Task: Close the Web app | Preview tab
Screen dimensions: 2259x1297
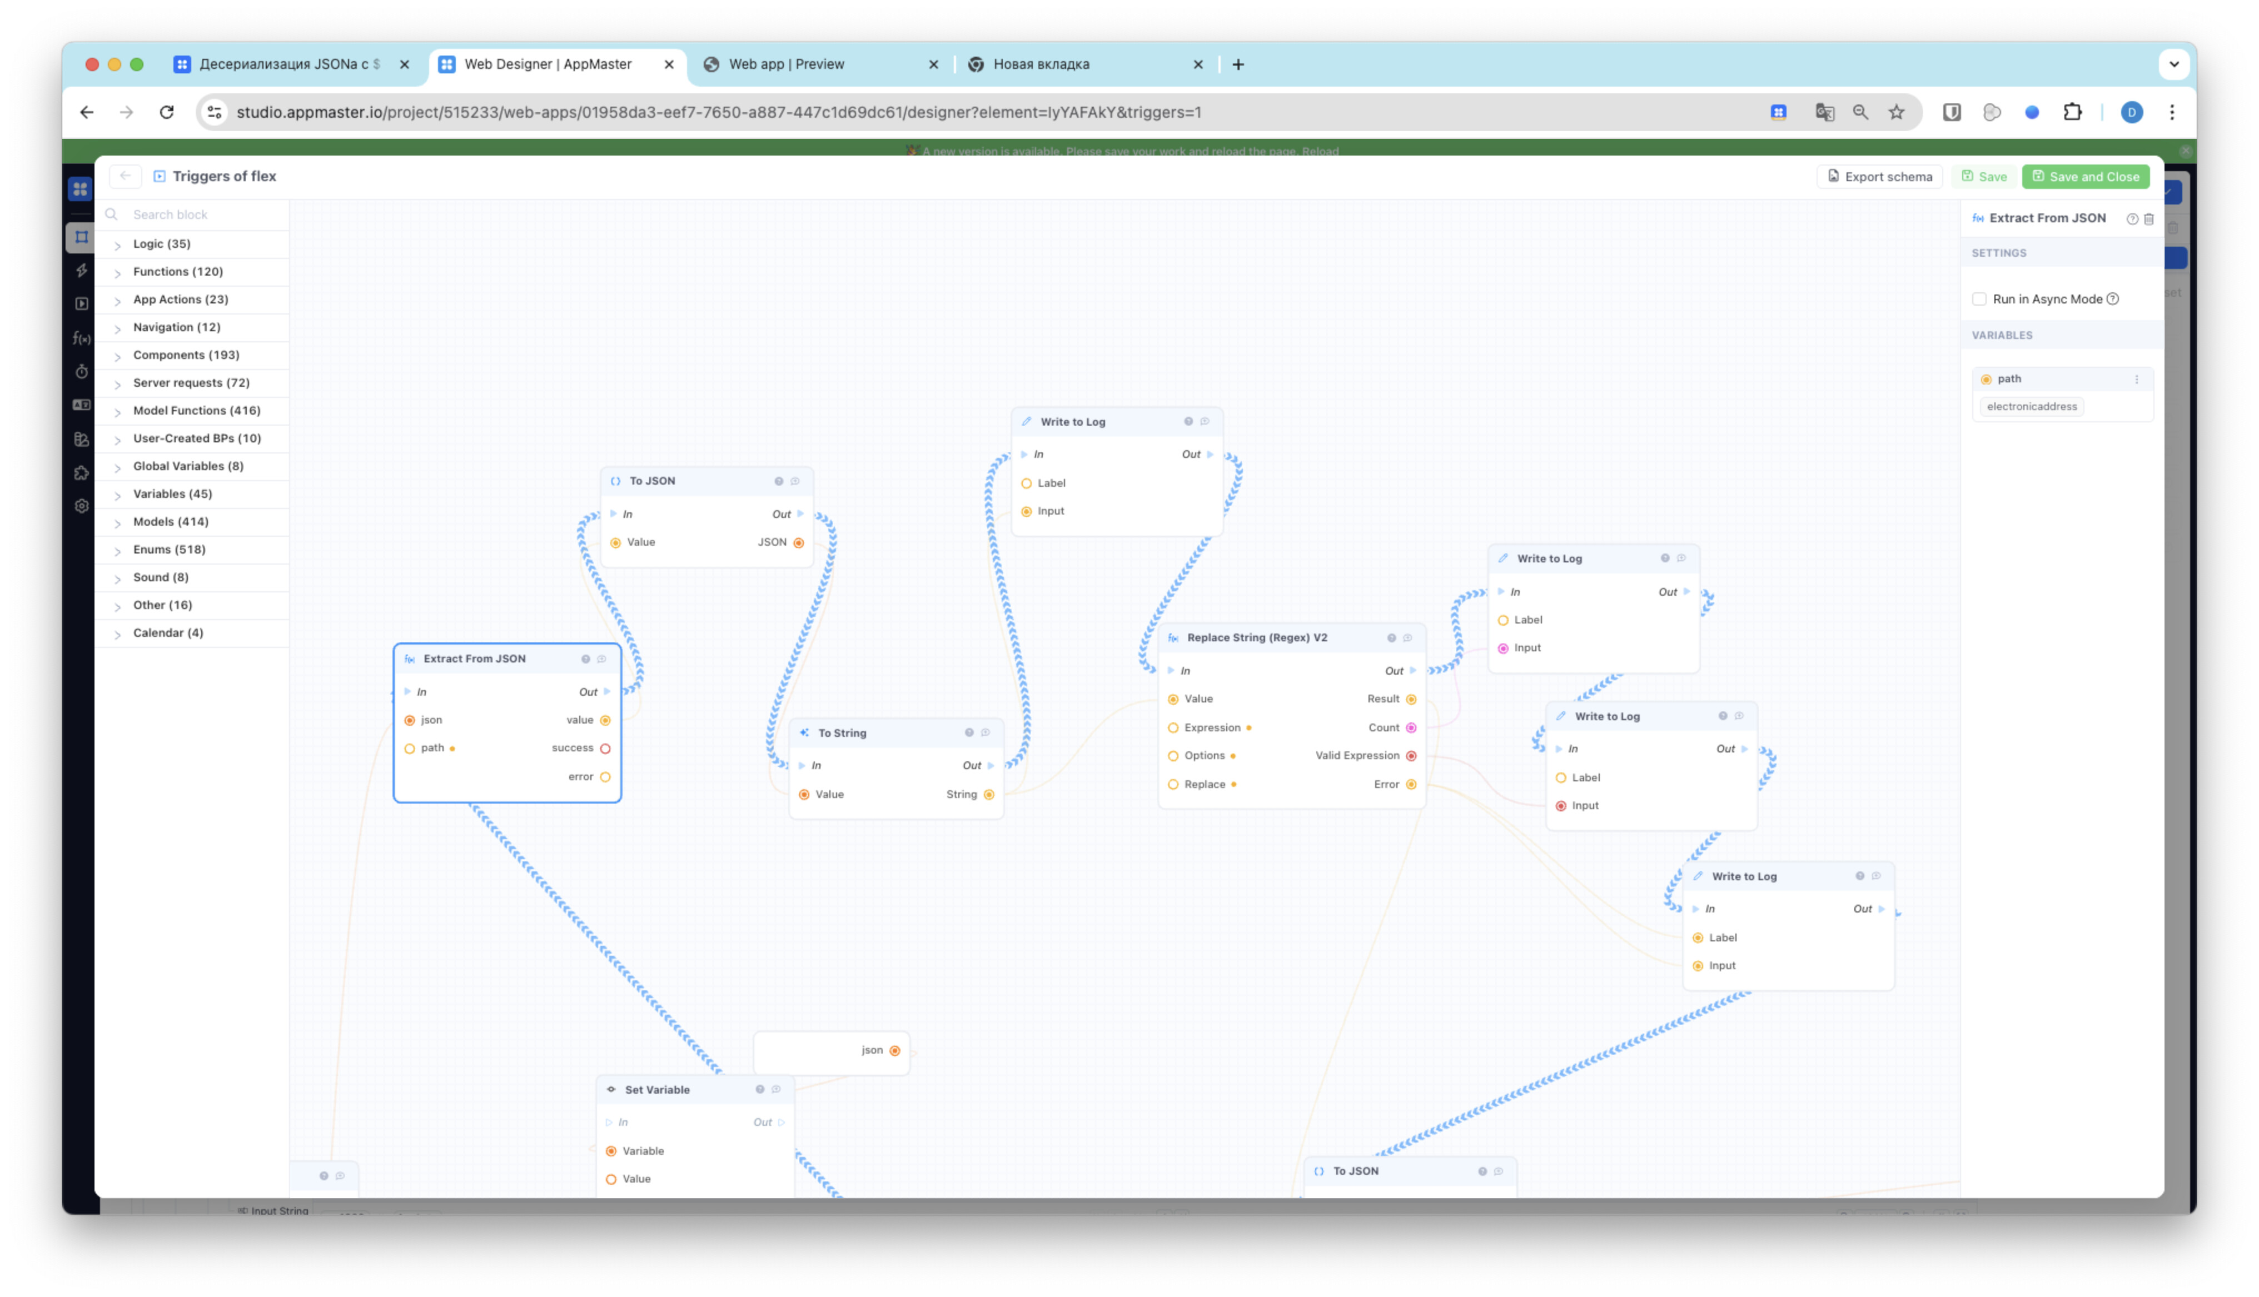Action: click(x=933, y=64)
